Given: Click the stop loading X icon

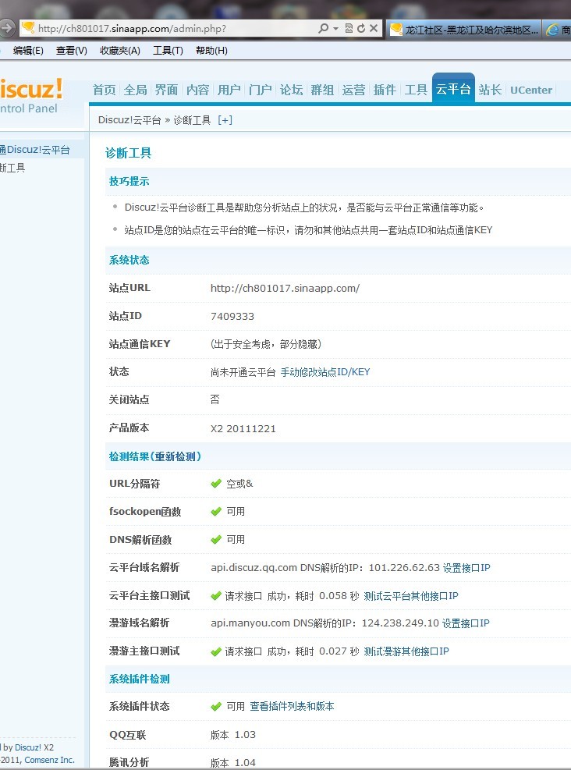Looking at the screenshot, I should (x=374, y=29).
